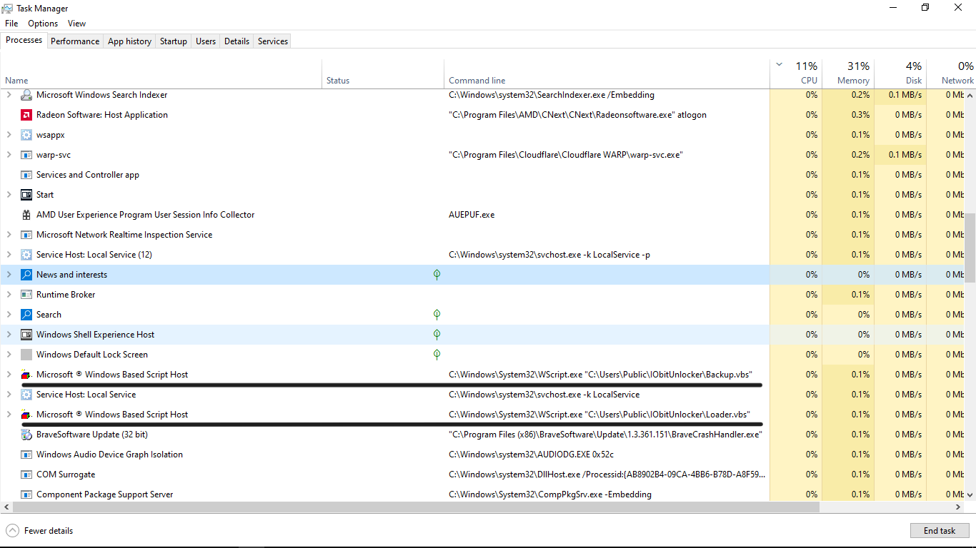Click the Microsoft Windows Search Indexer icon
The height and width of the screenshot is (548, 976).
click(26, 94)
